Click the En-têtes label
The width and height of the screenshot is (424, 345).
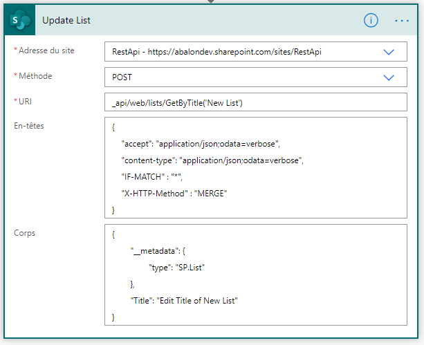click(x=29, y=126)
